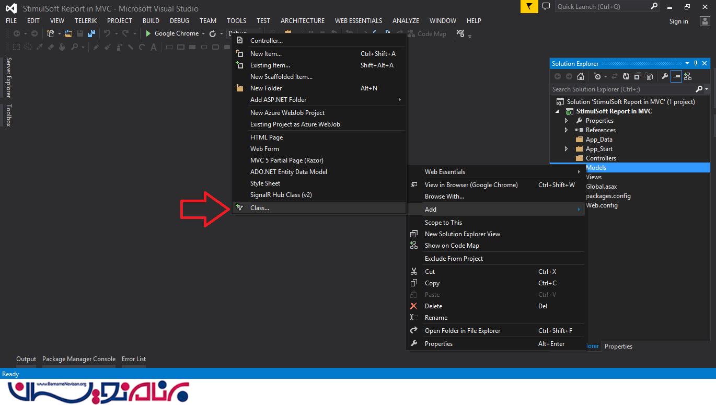Click the Show All Files icon

pyautogui.click(x=649, y=76)
